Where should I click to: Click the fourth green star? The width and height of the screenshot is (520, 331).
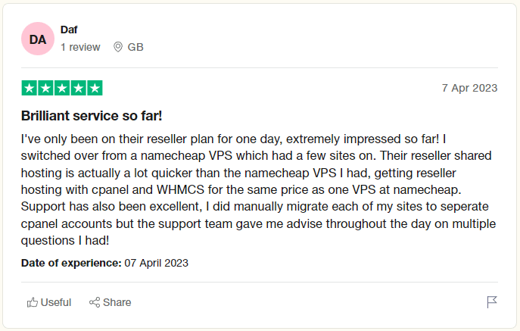(x=78, y=88)
